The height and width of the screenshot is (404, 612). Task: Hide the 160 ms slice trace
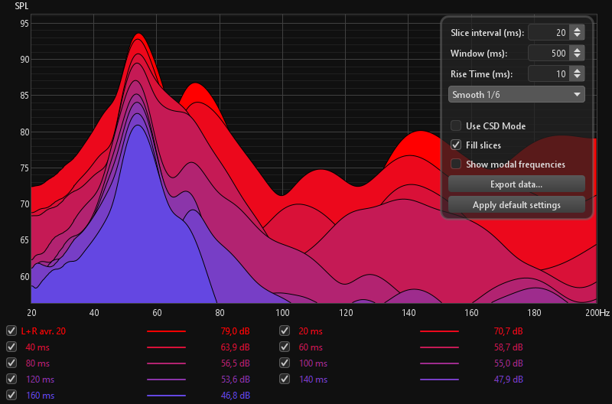coord(11,396)
